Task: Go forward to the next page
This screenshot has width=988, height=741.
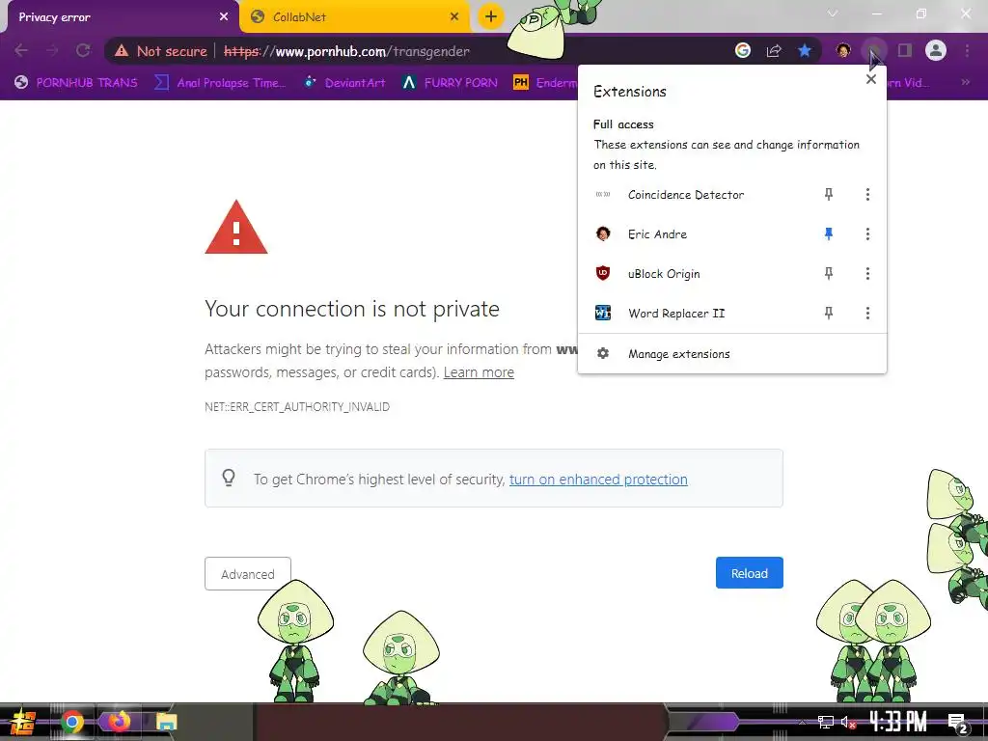Action: tap(52, 50)
